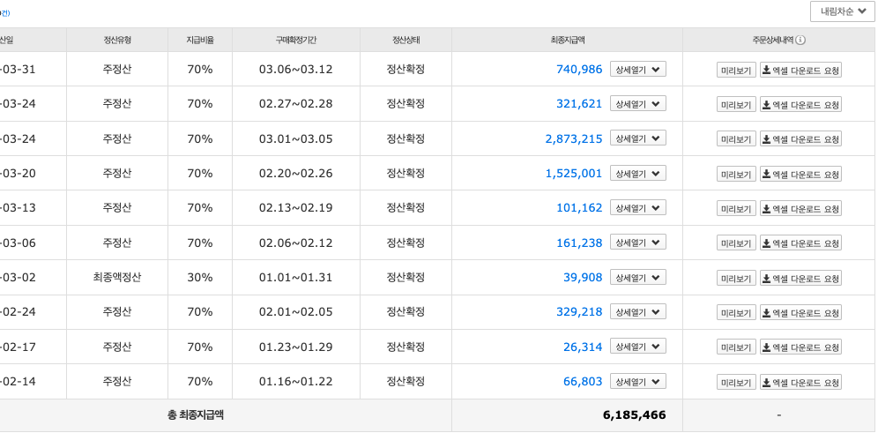Request Excel download for the 01.01~01.31 period
This screenshot has width=878, height=433.
(x=800, y=278)
